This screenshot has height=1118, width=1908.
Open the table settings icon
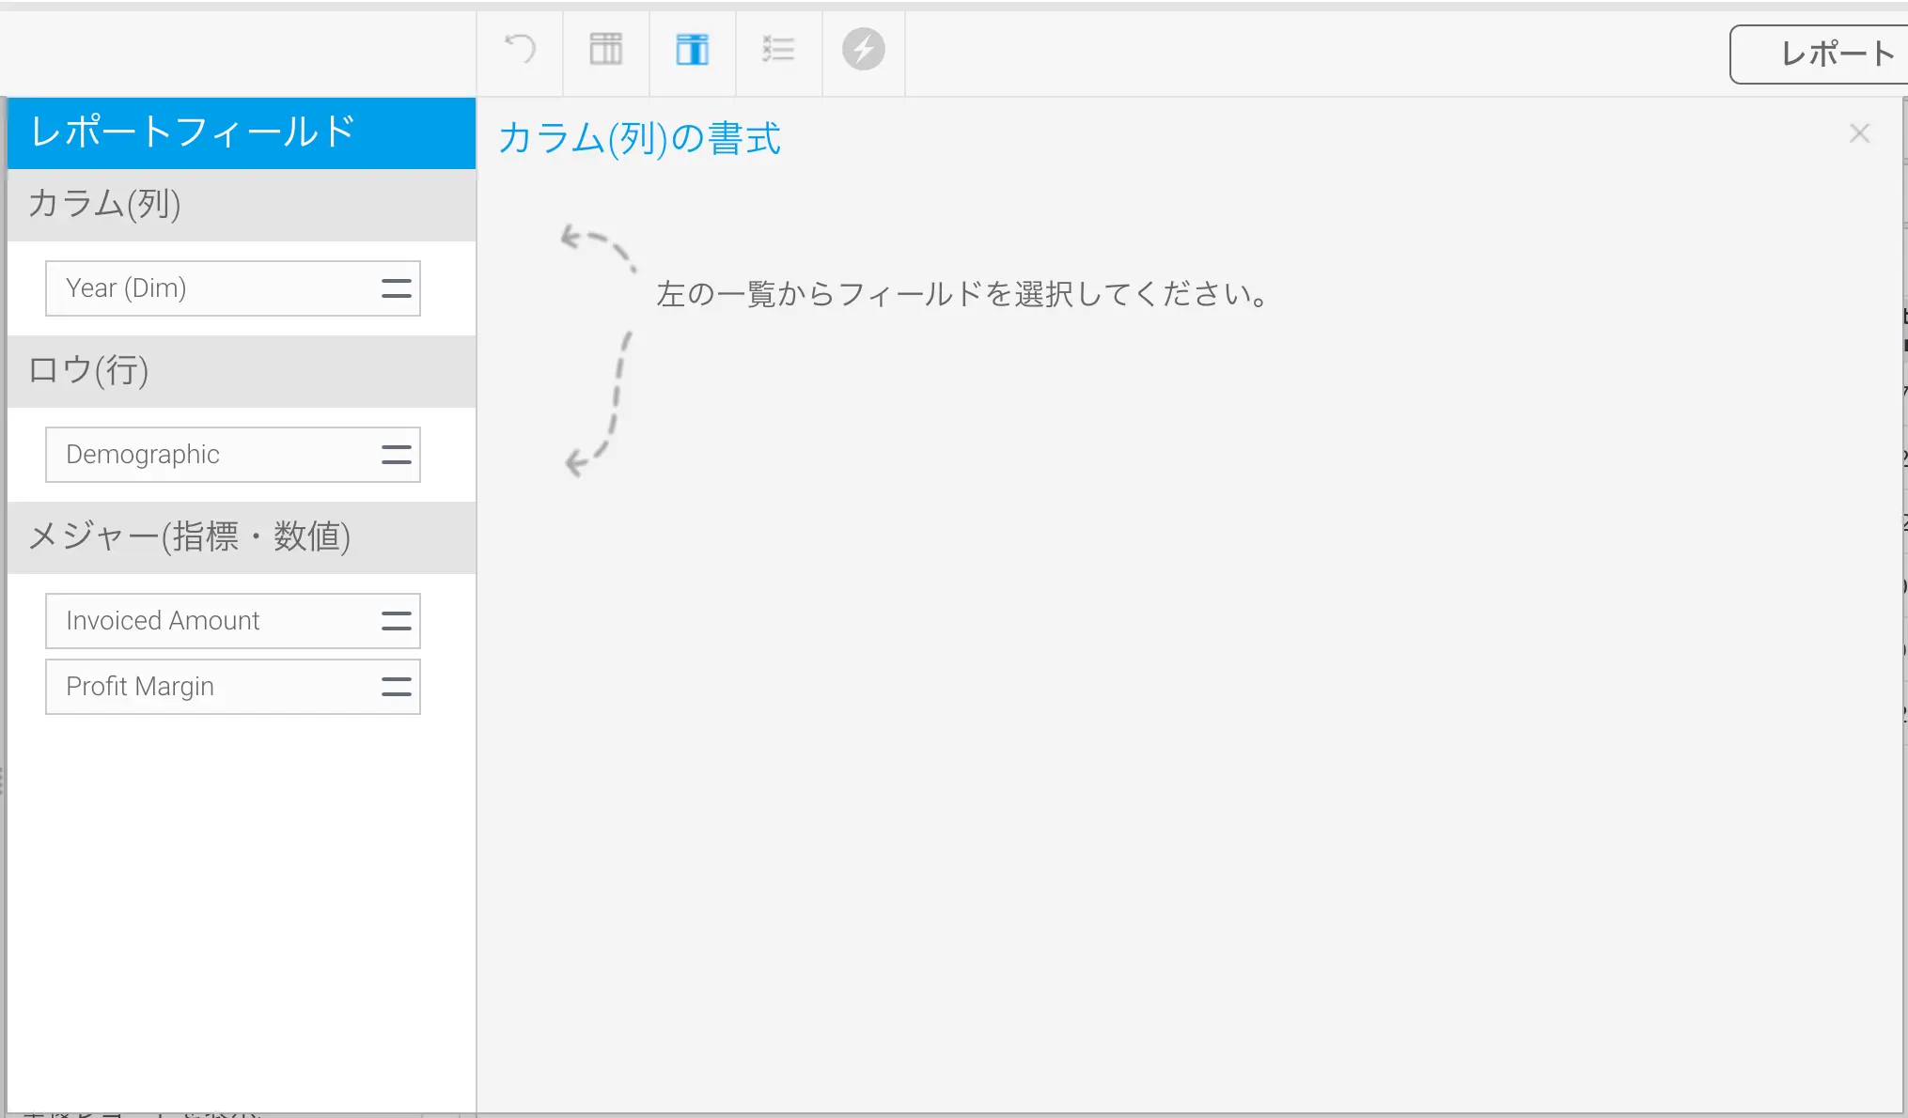606,49
